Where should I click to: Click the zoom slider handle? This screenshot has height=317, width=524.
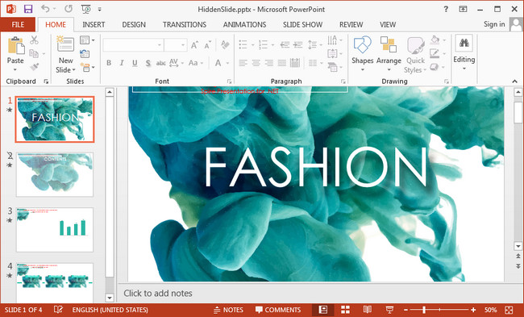coord(424,310)
